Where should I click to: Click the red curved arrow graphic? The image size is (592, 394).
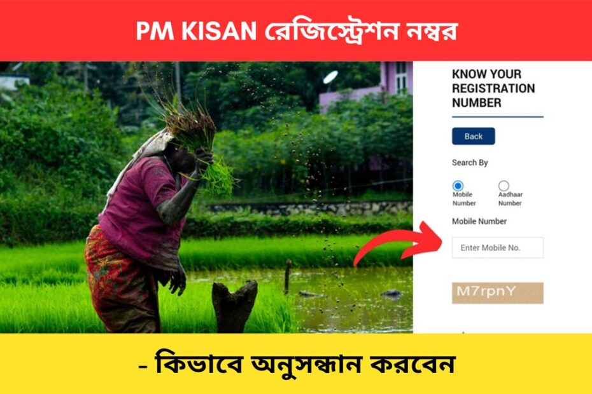(398, 243)
